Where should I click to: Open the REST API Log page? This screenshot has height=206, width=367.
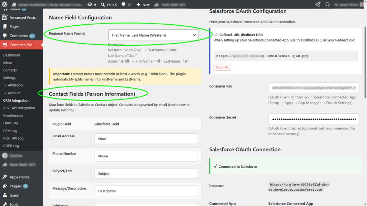(x=13, y=138)
